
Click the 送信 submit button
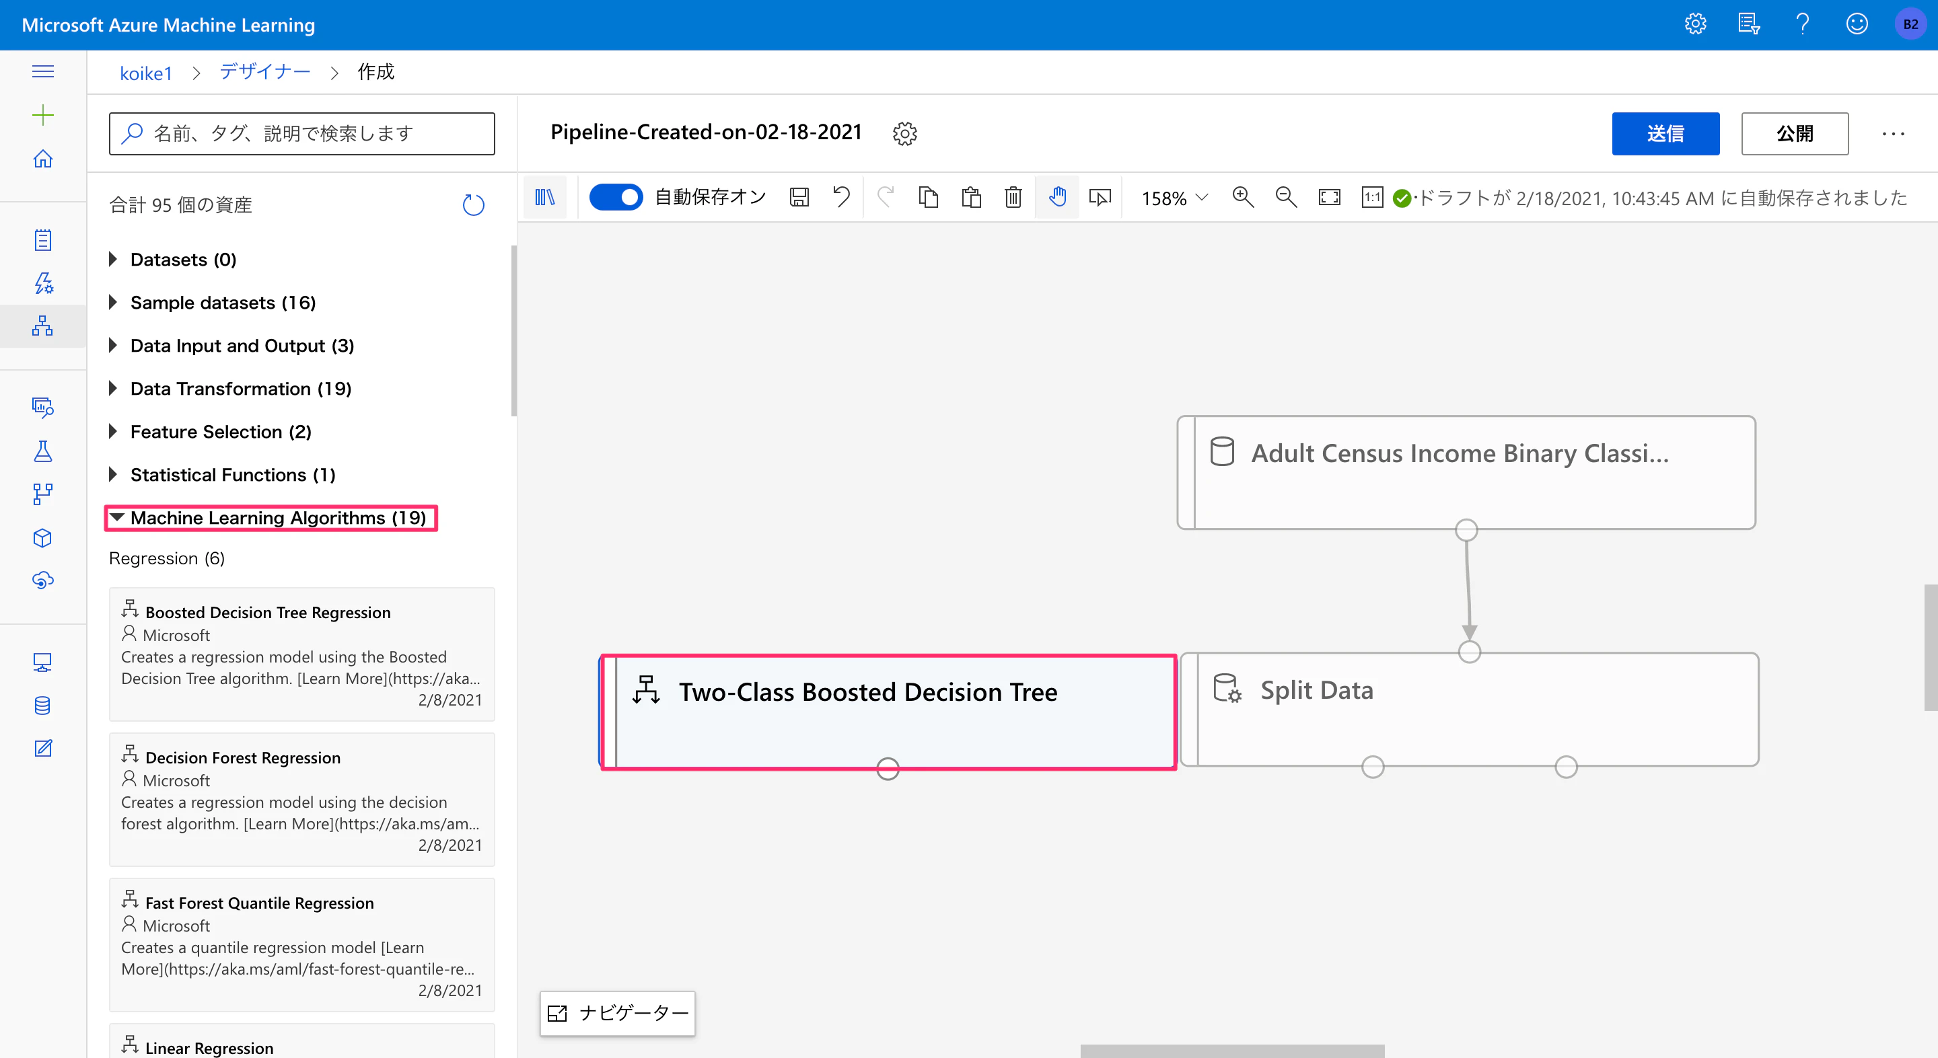tap(1665, 133)
